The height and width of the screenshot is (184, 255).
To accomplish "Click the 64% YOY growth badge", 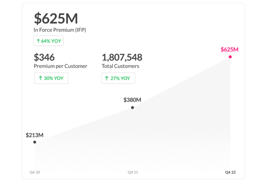I will point(48,41).
